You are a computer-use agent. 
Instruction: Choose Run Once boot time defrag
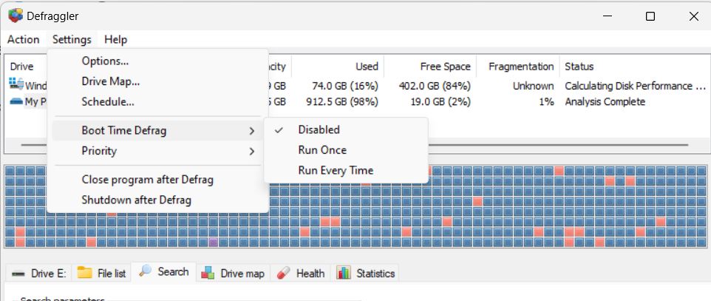(322, 150)
